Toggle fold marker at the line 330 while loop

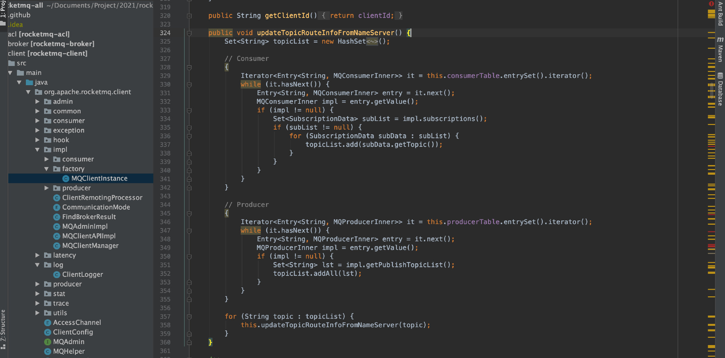tap(189, 85)
